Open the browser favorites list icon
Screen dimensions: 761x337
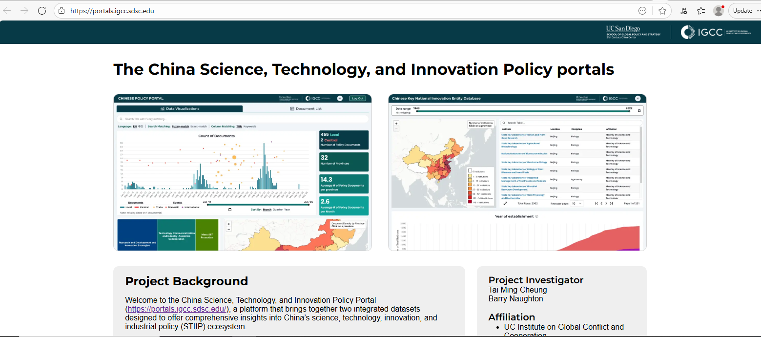pos(701,11)
